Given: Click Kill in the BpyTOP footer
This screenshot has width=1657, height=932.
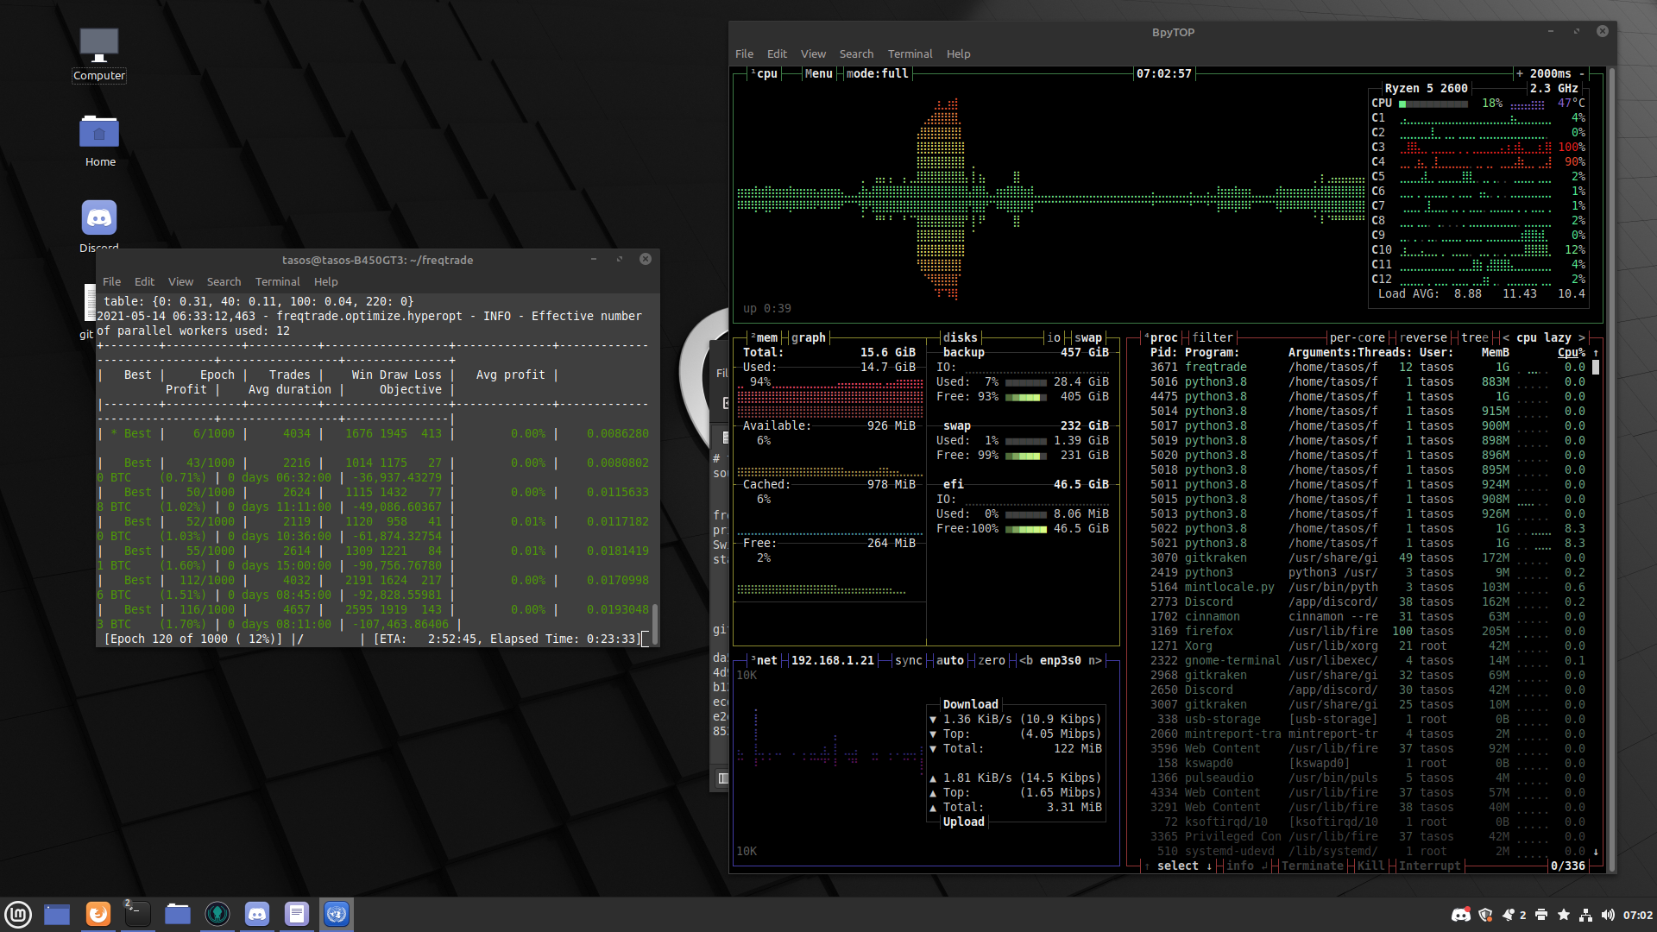Looking at the screenshot, I should coord(1370,866).
